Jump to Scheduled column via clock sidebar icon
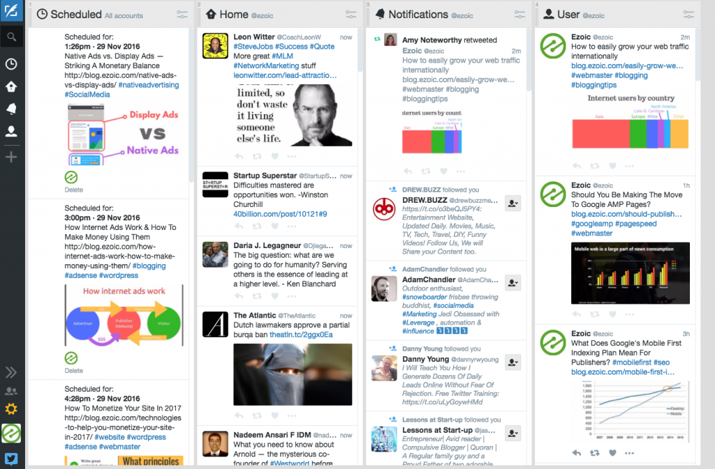The height and width of the screenshot is (469, 715). click(11, 63)
